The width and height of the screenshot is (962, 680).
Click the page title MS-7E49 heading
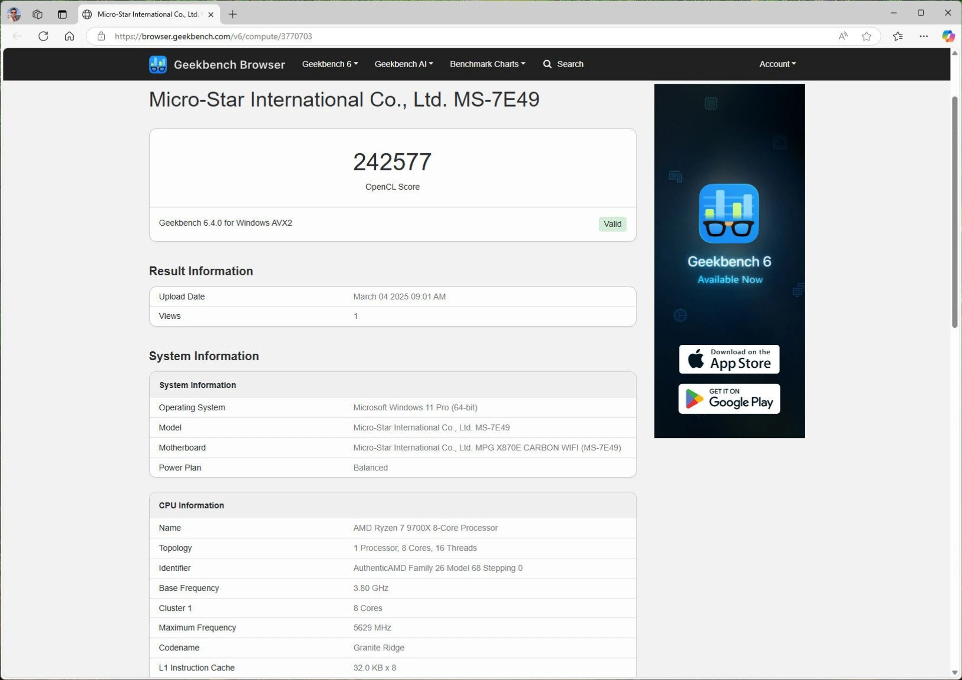(344, 99)
